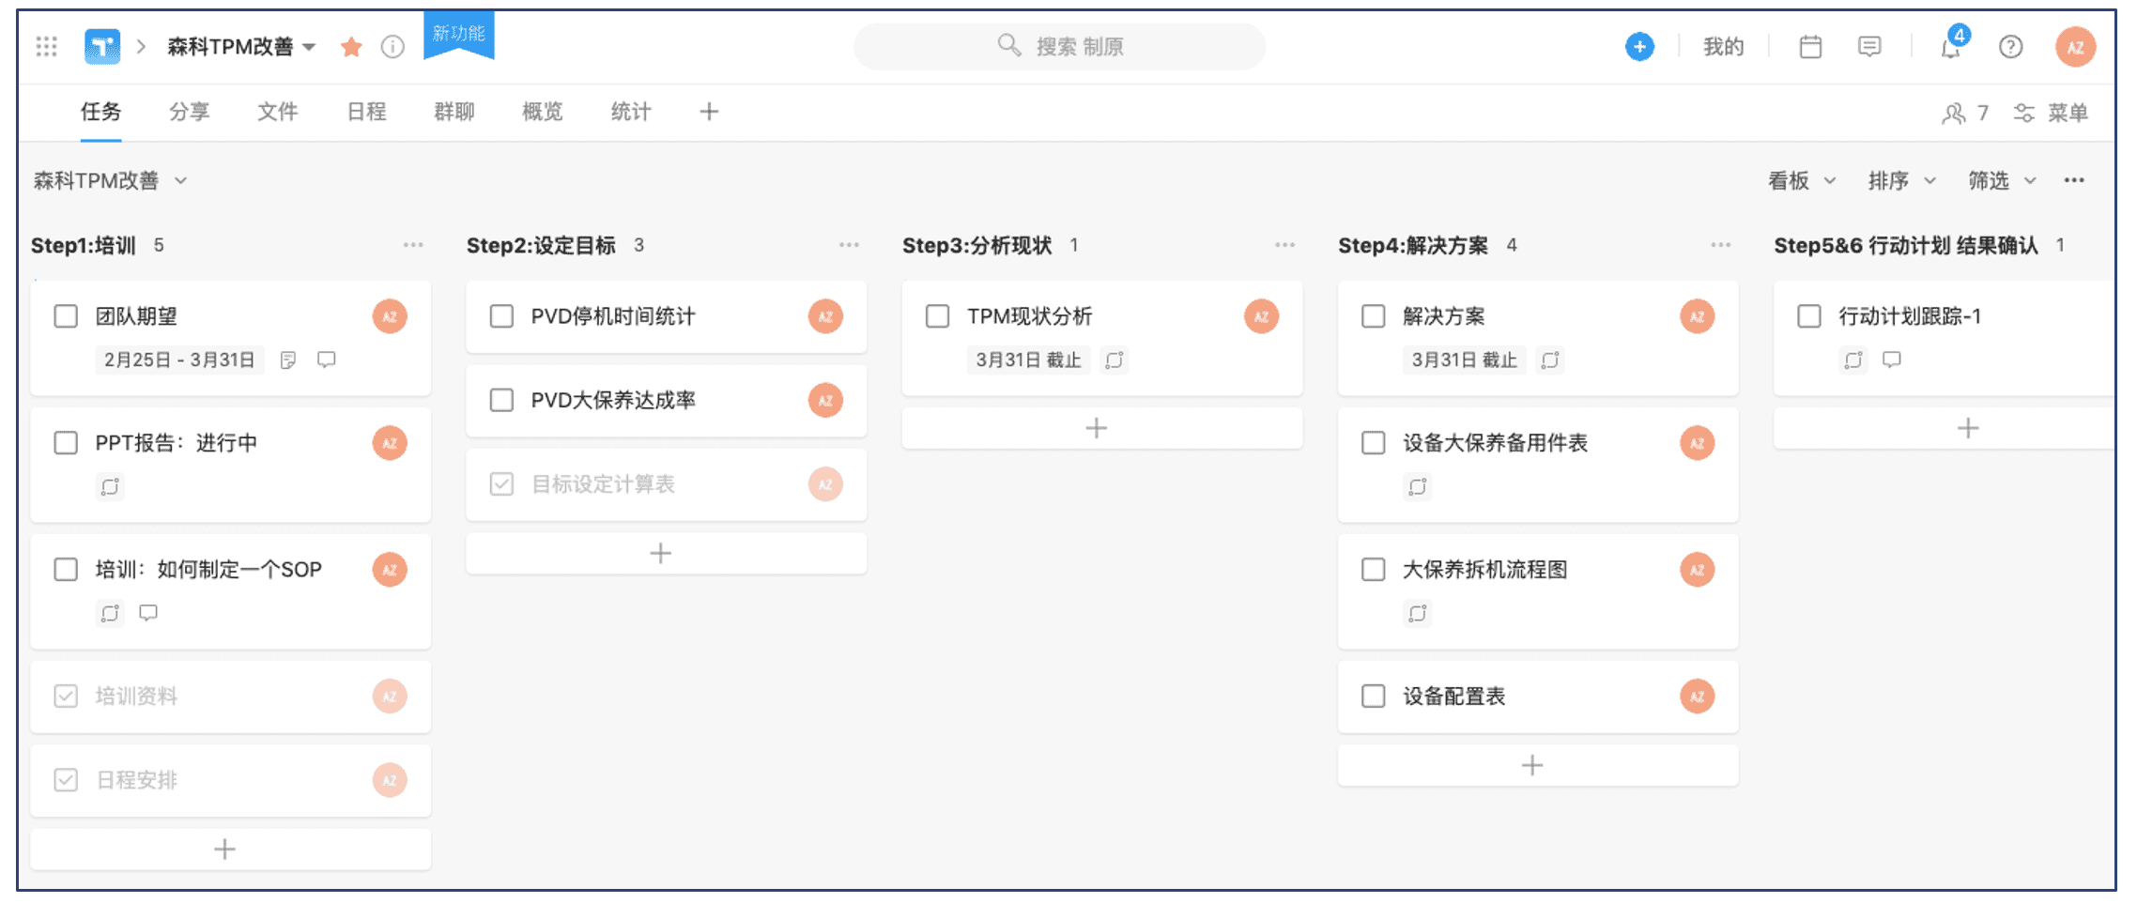Focus the 搜索 search field
2137x903 pixels.
pyautogui.click(x=1059, y=47)
